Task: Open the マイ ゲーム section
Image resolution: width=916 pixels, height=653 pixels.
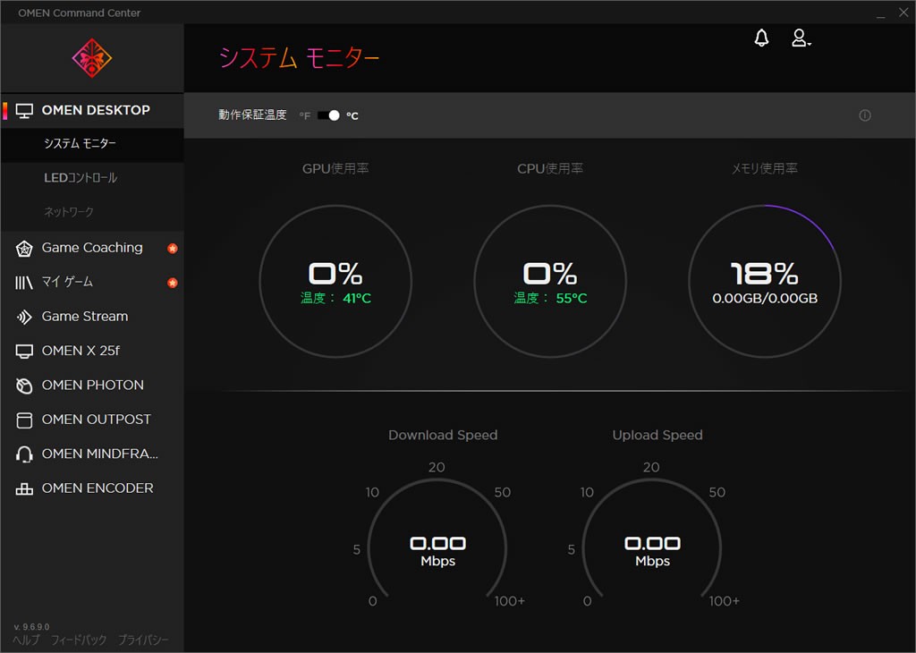Action: click(x=92, y=283)
